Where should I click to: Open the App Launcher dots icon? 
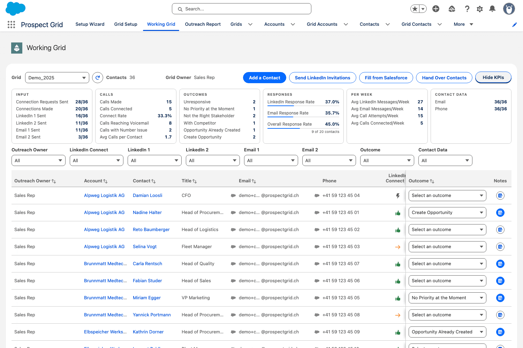[11, 24]
